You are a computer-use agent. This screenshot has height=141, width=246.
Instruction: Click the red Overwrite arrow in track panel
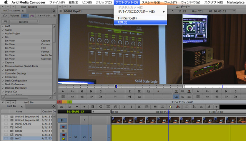point(63,127)
